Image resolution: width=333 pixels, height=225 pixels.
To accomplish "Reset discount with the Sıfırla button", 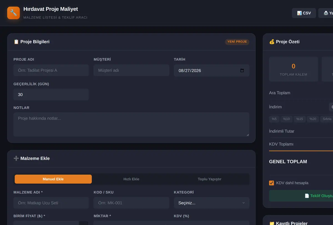I will (327, 119).
